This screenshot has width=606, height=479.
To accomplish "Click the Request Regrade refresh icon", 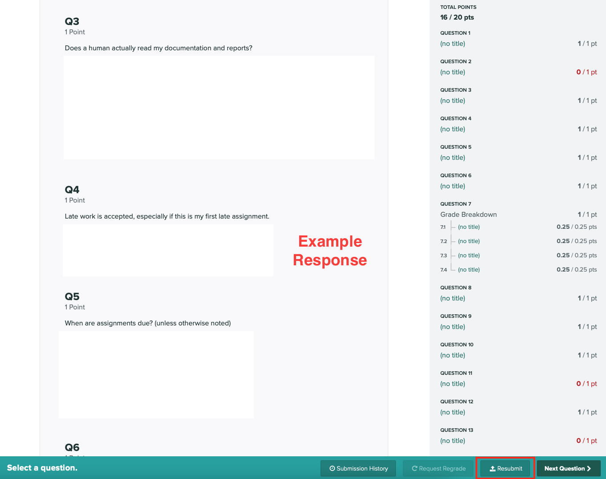I will [415, 468].
